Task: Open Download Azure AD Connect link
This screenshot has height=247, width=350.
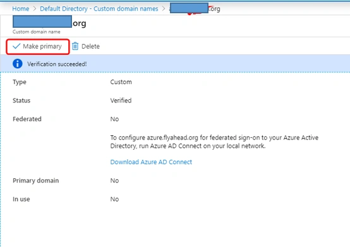Action: (x=151, y=162)
